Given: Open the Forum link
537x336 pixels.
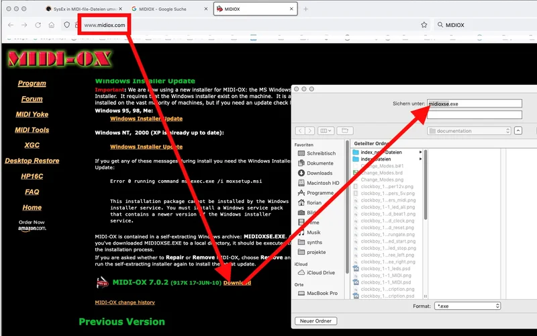Looking at the screenshot, I should [x=32, y=99].
